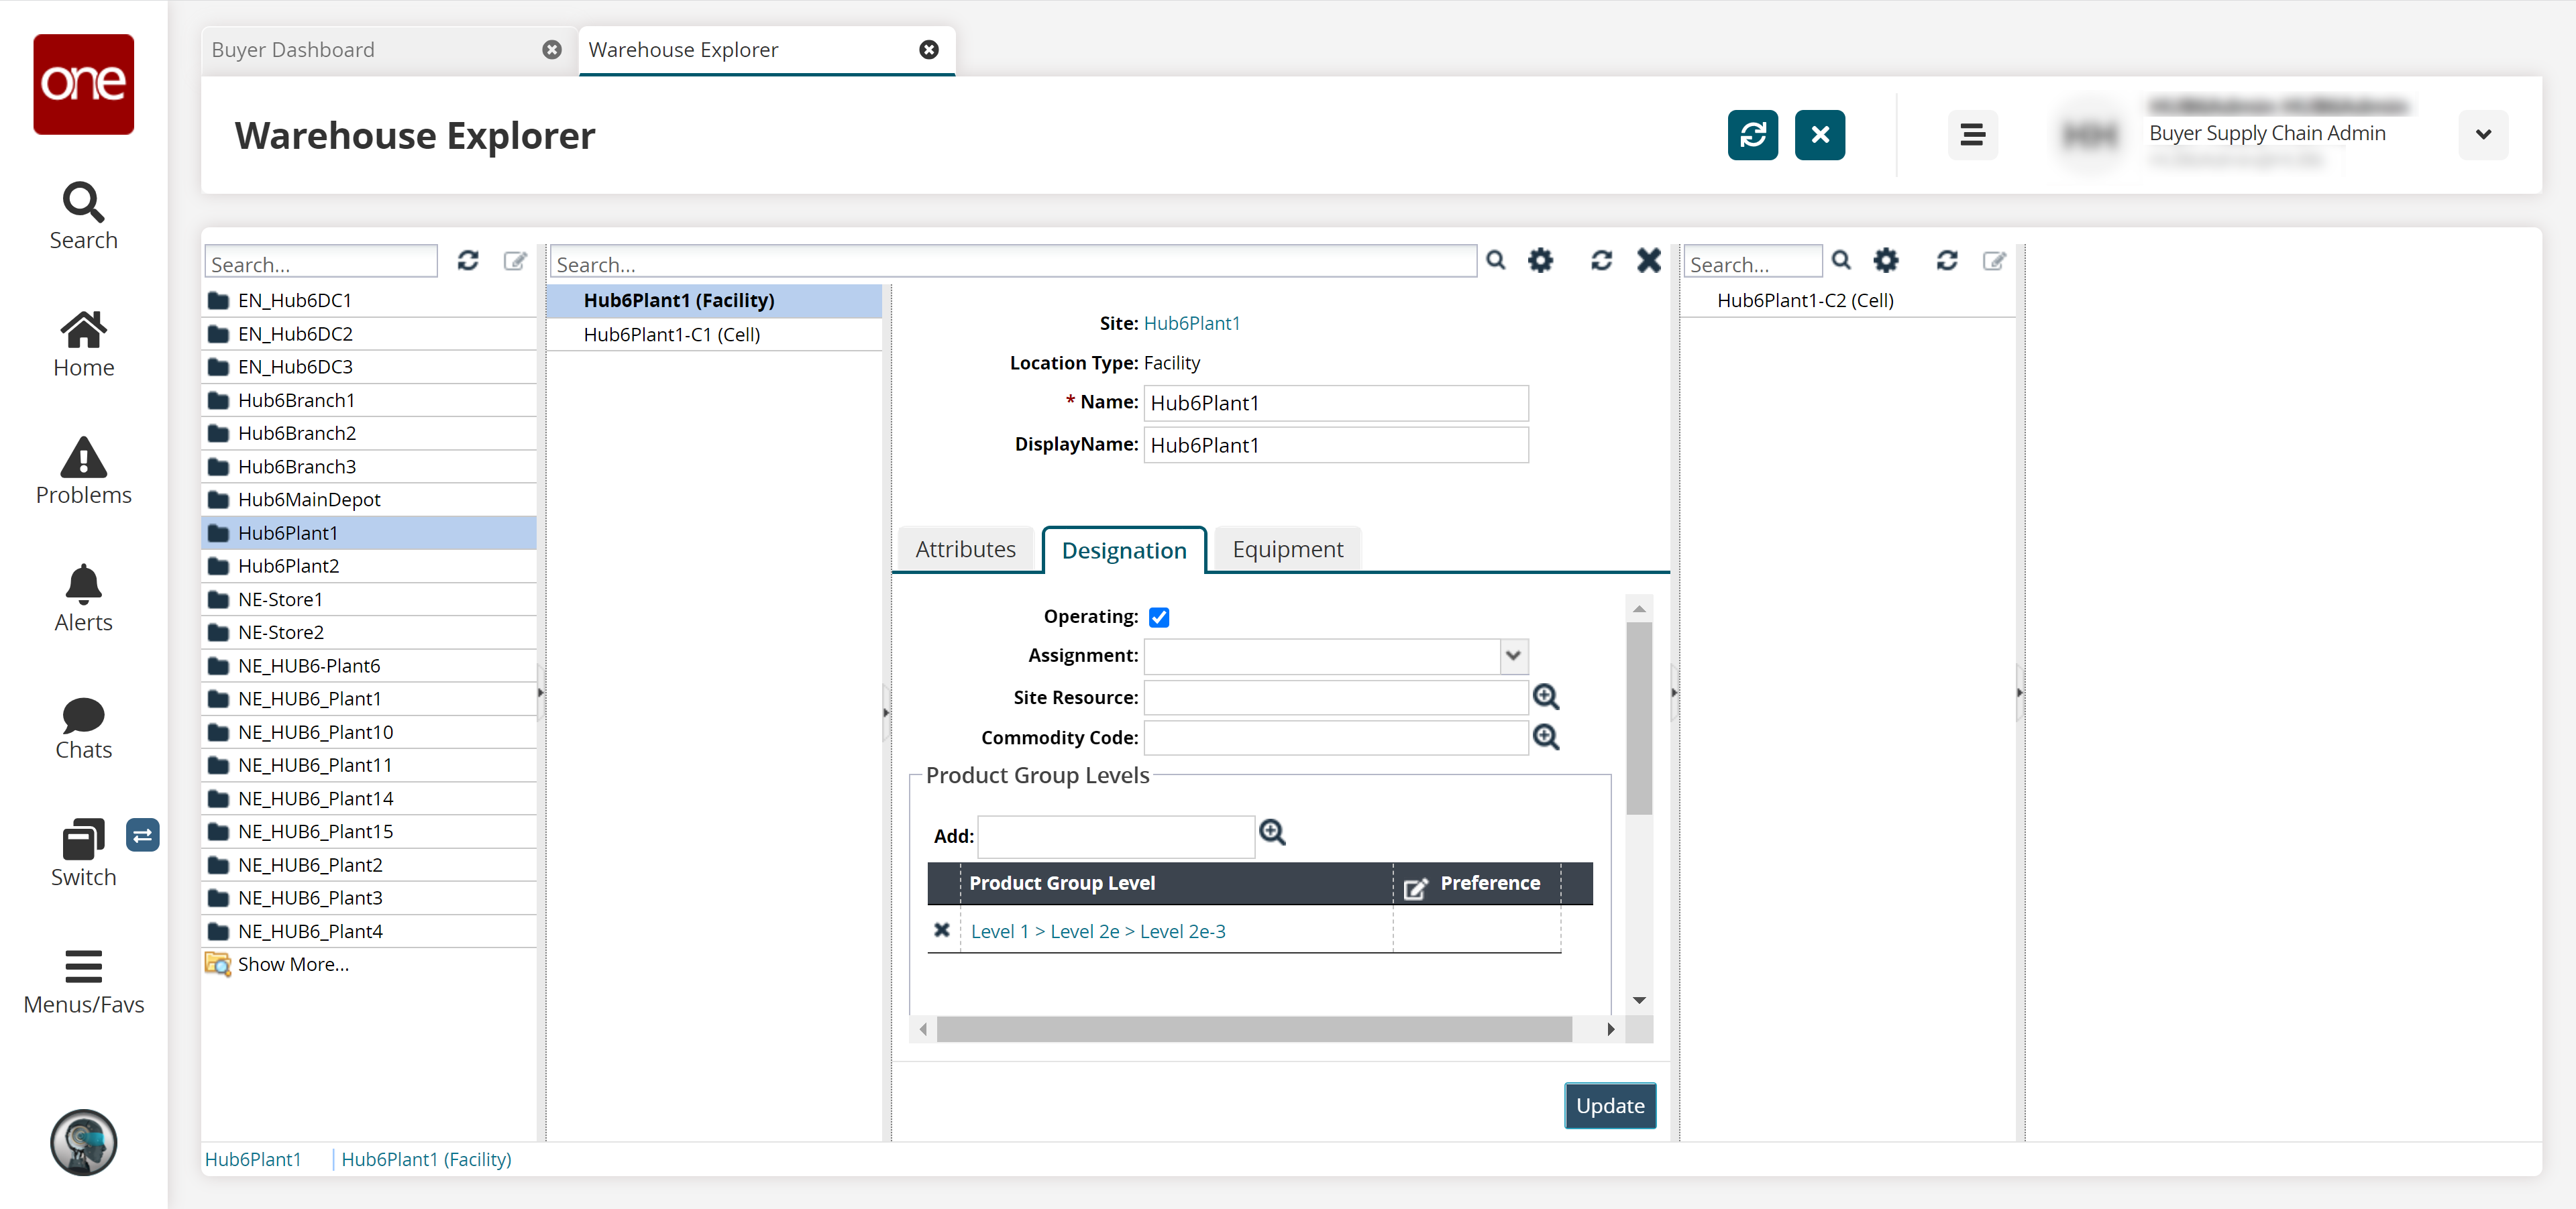Toggle the Operating checkbox

point(1159,618)
